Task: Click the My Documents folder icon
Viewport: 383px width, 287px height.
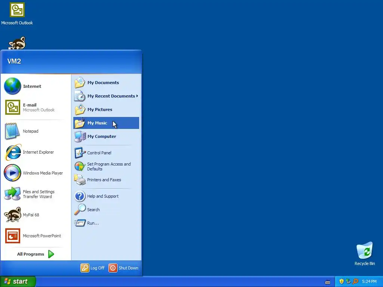Action: 80,83
